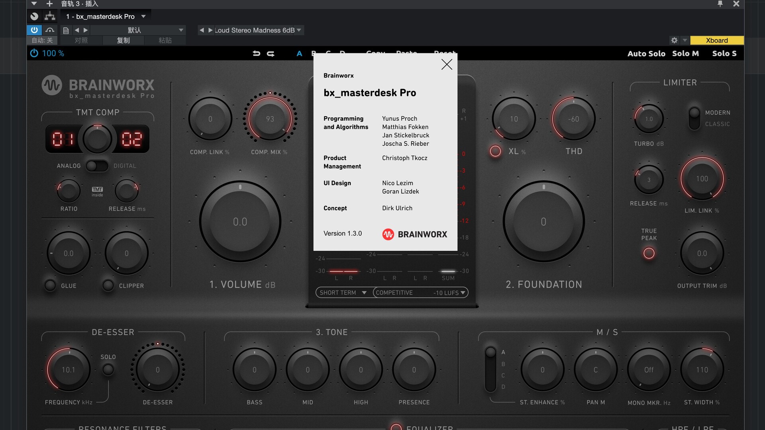Click the preset document icon
Viewport: 765px width, 430px height.
tap(66, 30)
